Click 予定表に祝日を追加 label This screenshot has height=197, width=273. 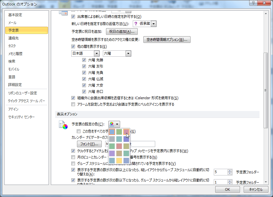pyautogui.click(x=87, y=32)
